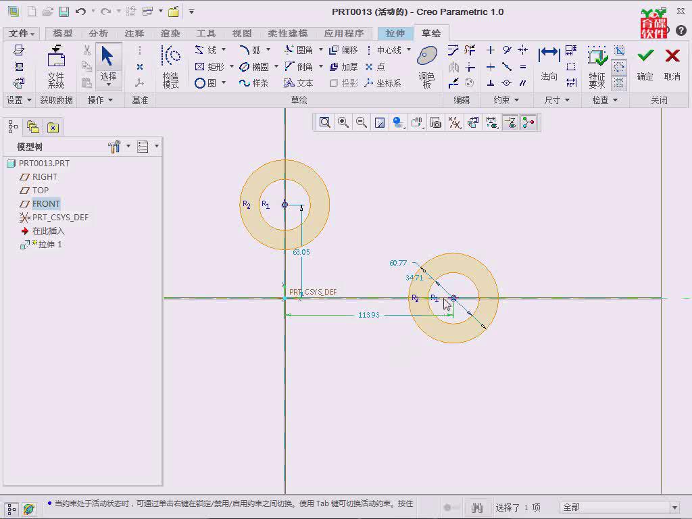Image resolution: width=692 pixels, height=519 pixels.
Task: Click the 63.05 dimension value
Action: (301, 252)
